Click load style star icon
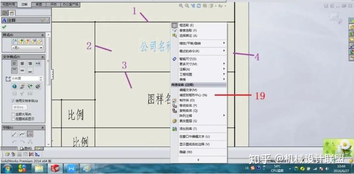Image resolution: width=354 pixels, height=174 pixels. pyautogui.click(x=39, y=42)
